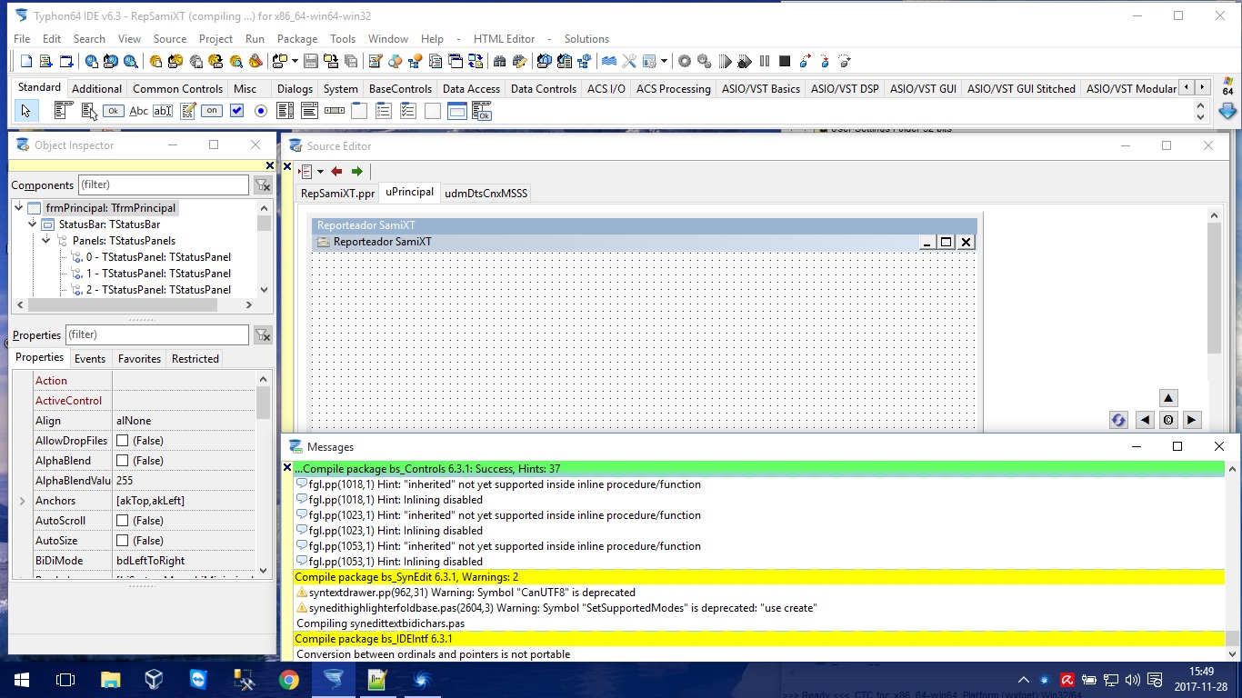Click the component tree horizontal scrollbar
Image resolution: width=1242 pixels, height=698 pixels.
[x=135, y=305]
